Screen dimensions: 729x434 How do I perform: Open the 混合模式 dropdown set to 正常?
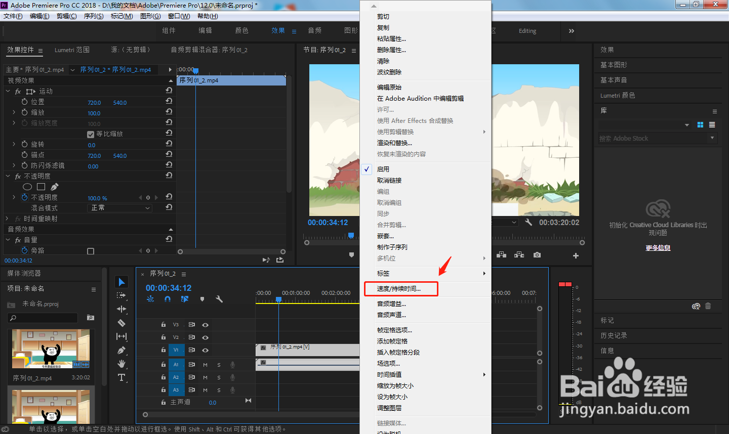[119, 208]
